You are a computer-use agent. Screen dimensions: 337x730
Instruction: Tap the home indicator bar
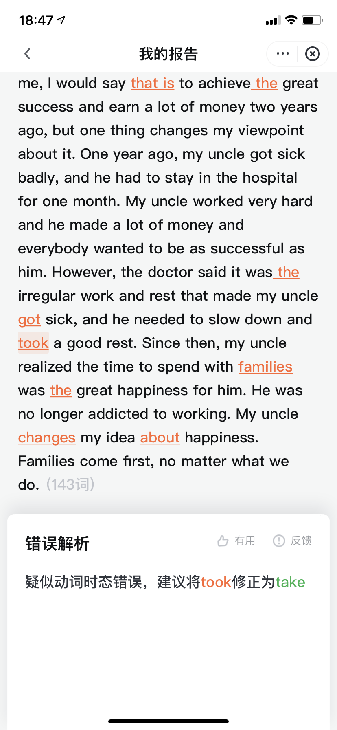point(168,721)
